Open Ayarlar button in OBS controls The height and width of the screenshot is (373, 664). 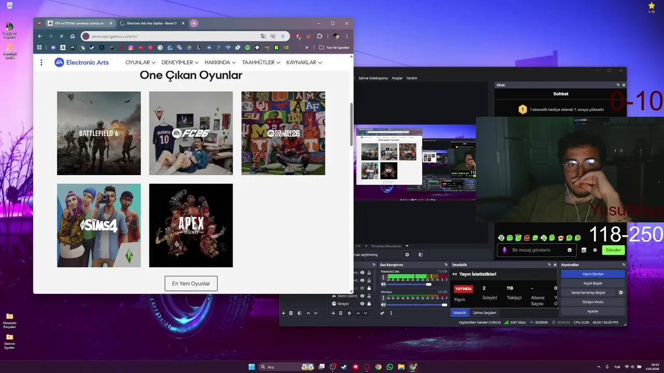[x=593, y=311]
